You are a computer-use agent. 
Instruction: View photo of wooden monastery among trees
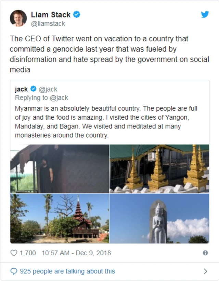click(60, 218)
